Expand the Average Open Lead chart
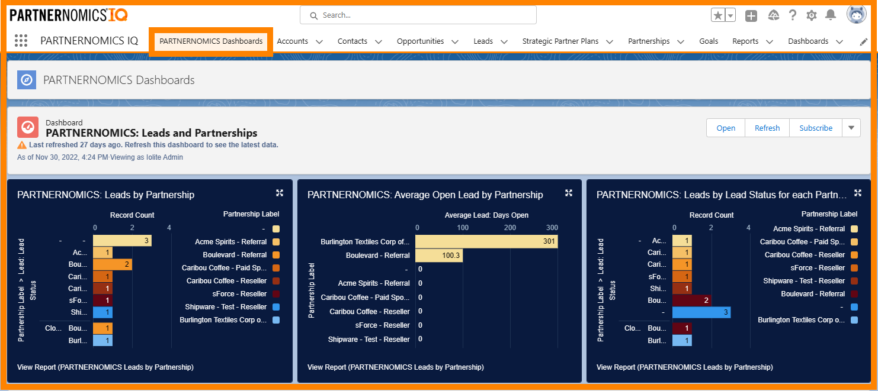 click(569, 193)
